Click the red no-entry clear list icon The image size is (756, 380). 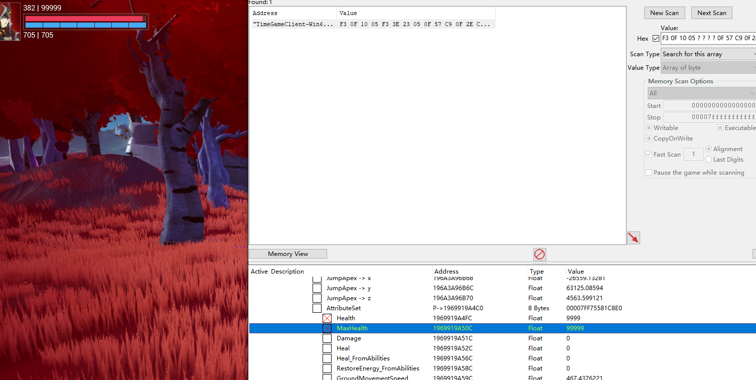point(539,254)
